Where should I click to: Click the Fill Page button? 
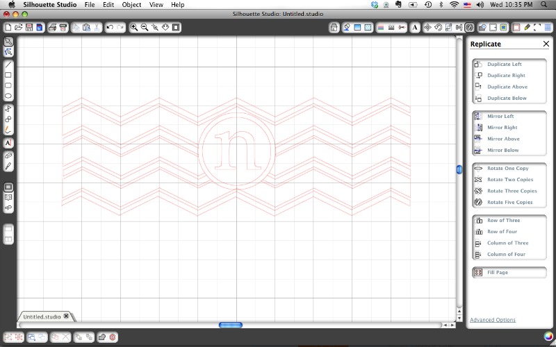(497, 273)
